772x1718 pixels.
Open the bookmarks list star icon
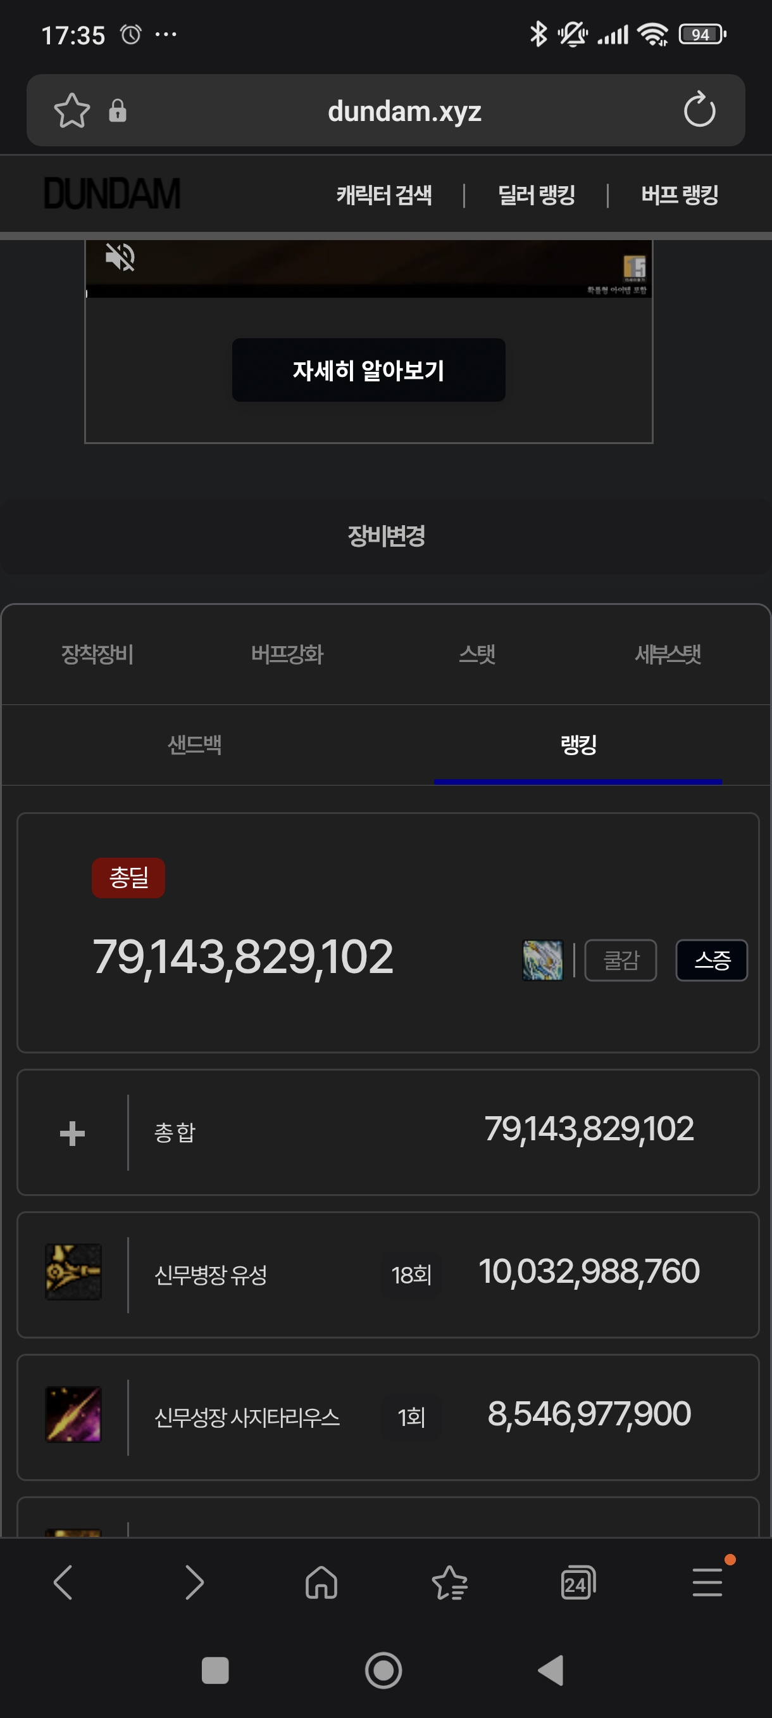click(451, 1582)
